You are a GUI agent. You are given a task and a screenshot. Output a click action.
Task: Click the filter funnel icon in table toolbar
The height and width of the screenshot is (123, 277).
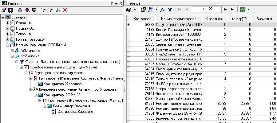tap(170, 10)
